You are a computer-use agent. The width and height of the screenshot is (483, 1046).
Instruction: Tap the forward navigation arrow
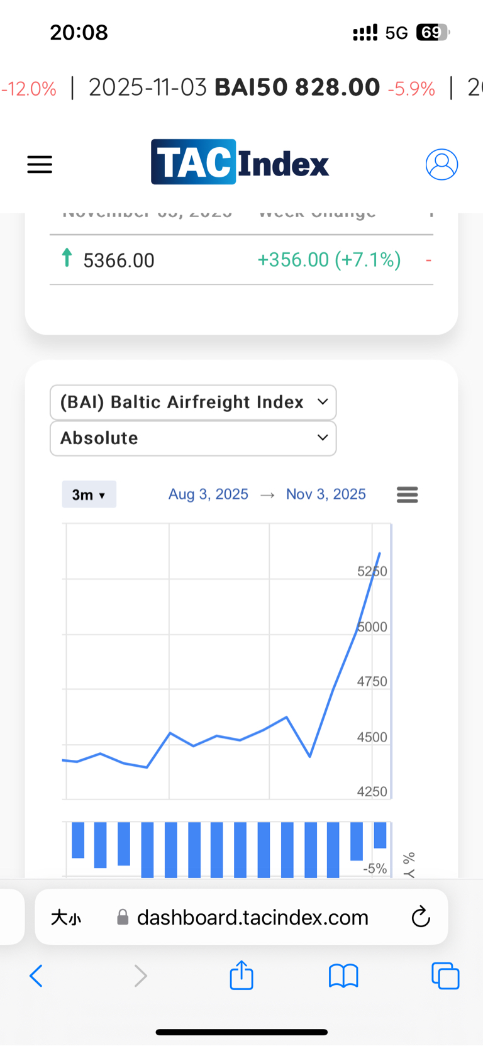[x=140, y=976]
